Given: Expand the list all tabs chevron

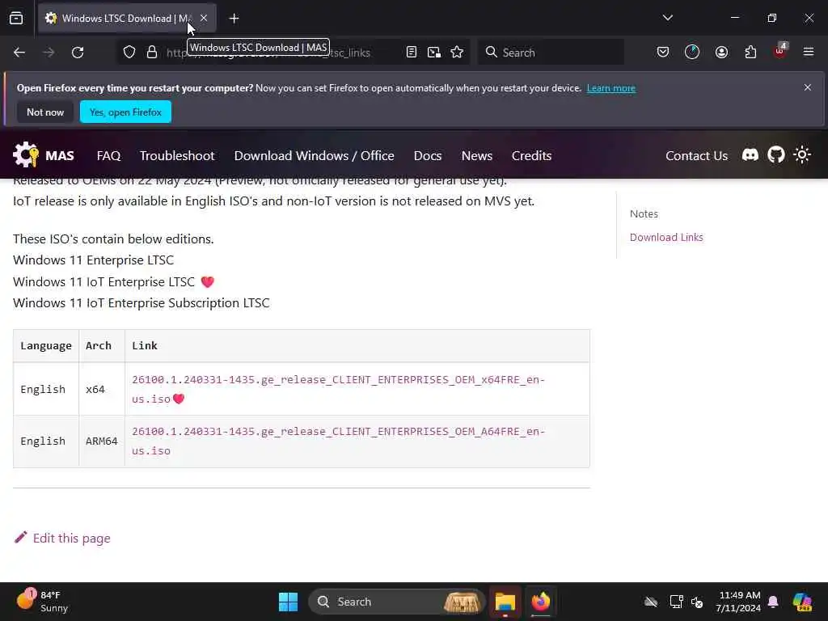Looking at the screenshot, I should point(667,18).
